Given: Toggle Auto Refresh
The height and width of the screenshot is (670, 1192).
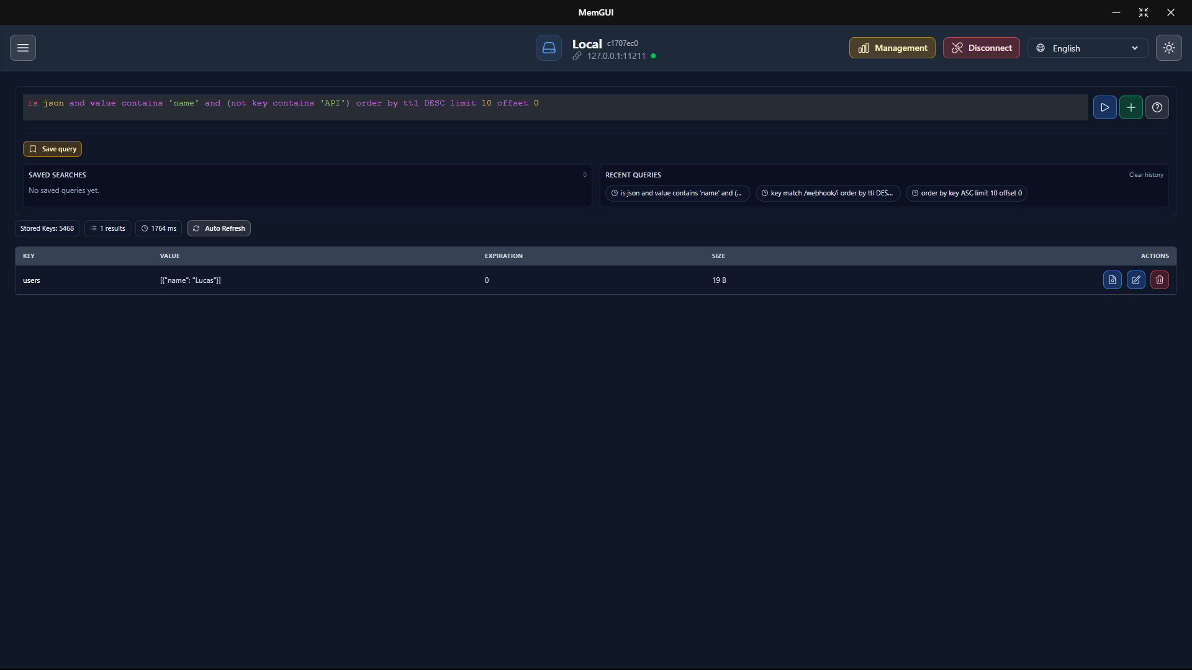Looking at the screenshot, I should coord(218,228).
